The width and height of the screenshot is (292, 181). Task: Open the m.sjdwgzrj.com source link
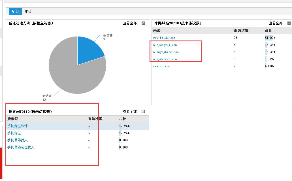165,45
